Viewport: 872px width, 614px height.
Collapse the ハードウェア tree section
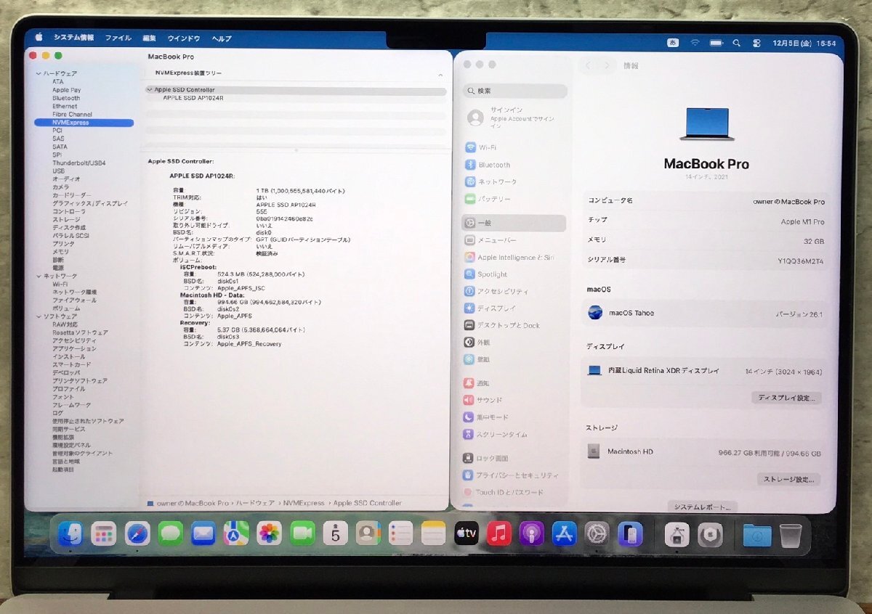pos(38,73)
